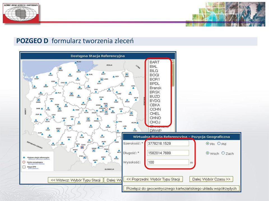Click the station list scroll-up arrow
The image size is (269, 201).
point(173,62)
